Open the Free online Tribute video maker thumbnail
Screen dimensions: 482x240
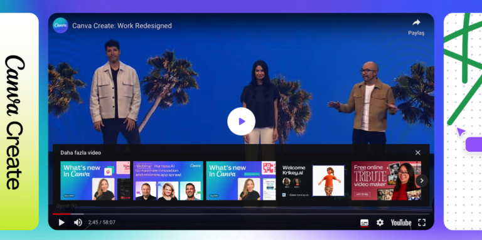point(386,180)
